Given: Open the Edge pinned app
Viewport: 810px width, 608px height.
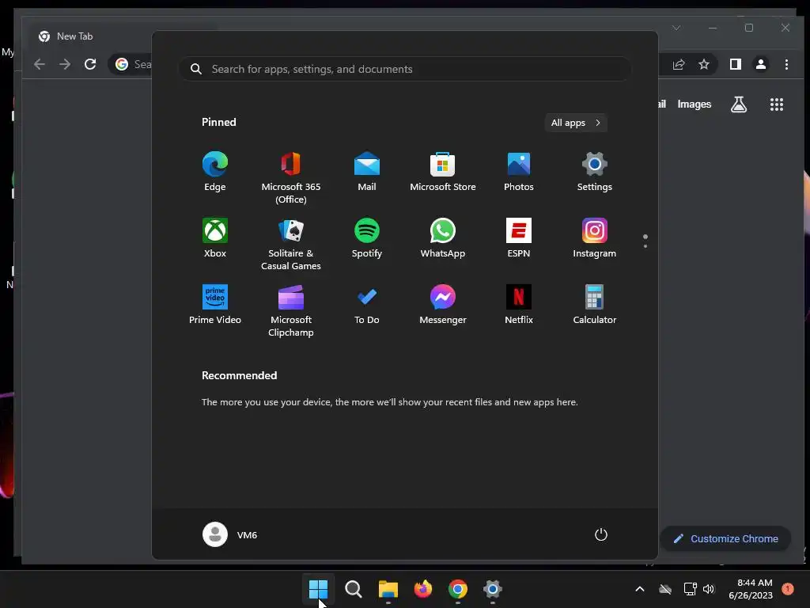Looking at the screenshot, I should 215,172.
